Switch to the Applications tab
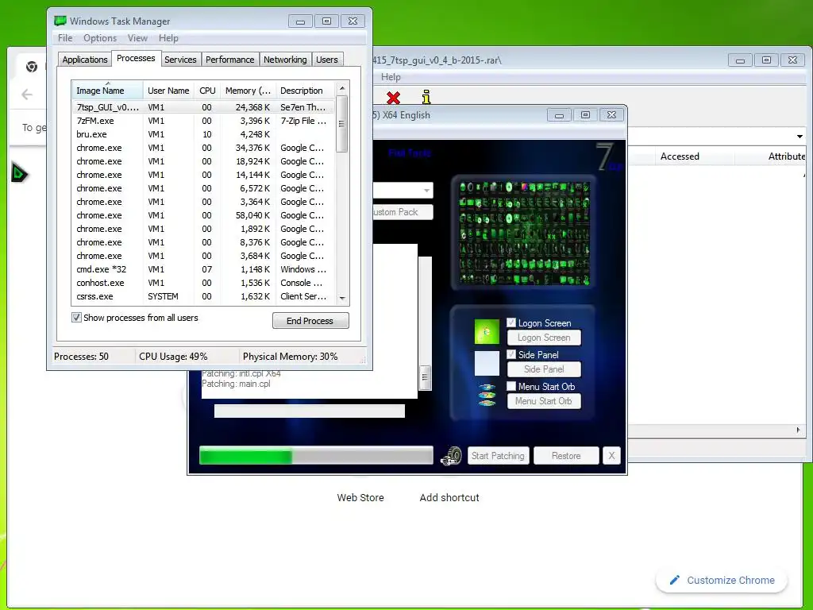813x610 pixels. pyautogui.click(x=84, y=60)
